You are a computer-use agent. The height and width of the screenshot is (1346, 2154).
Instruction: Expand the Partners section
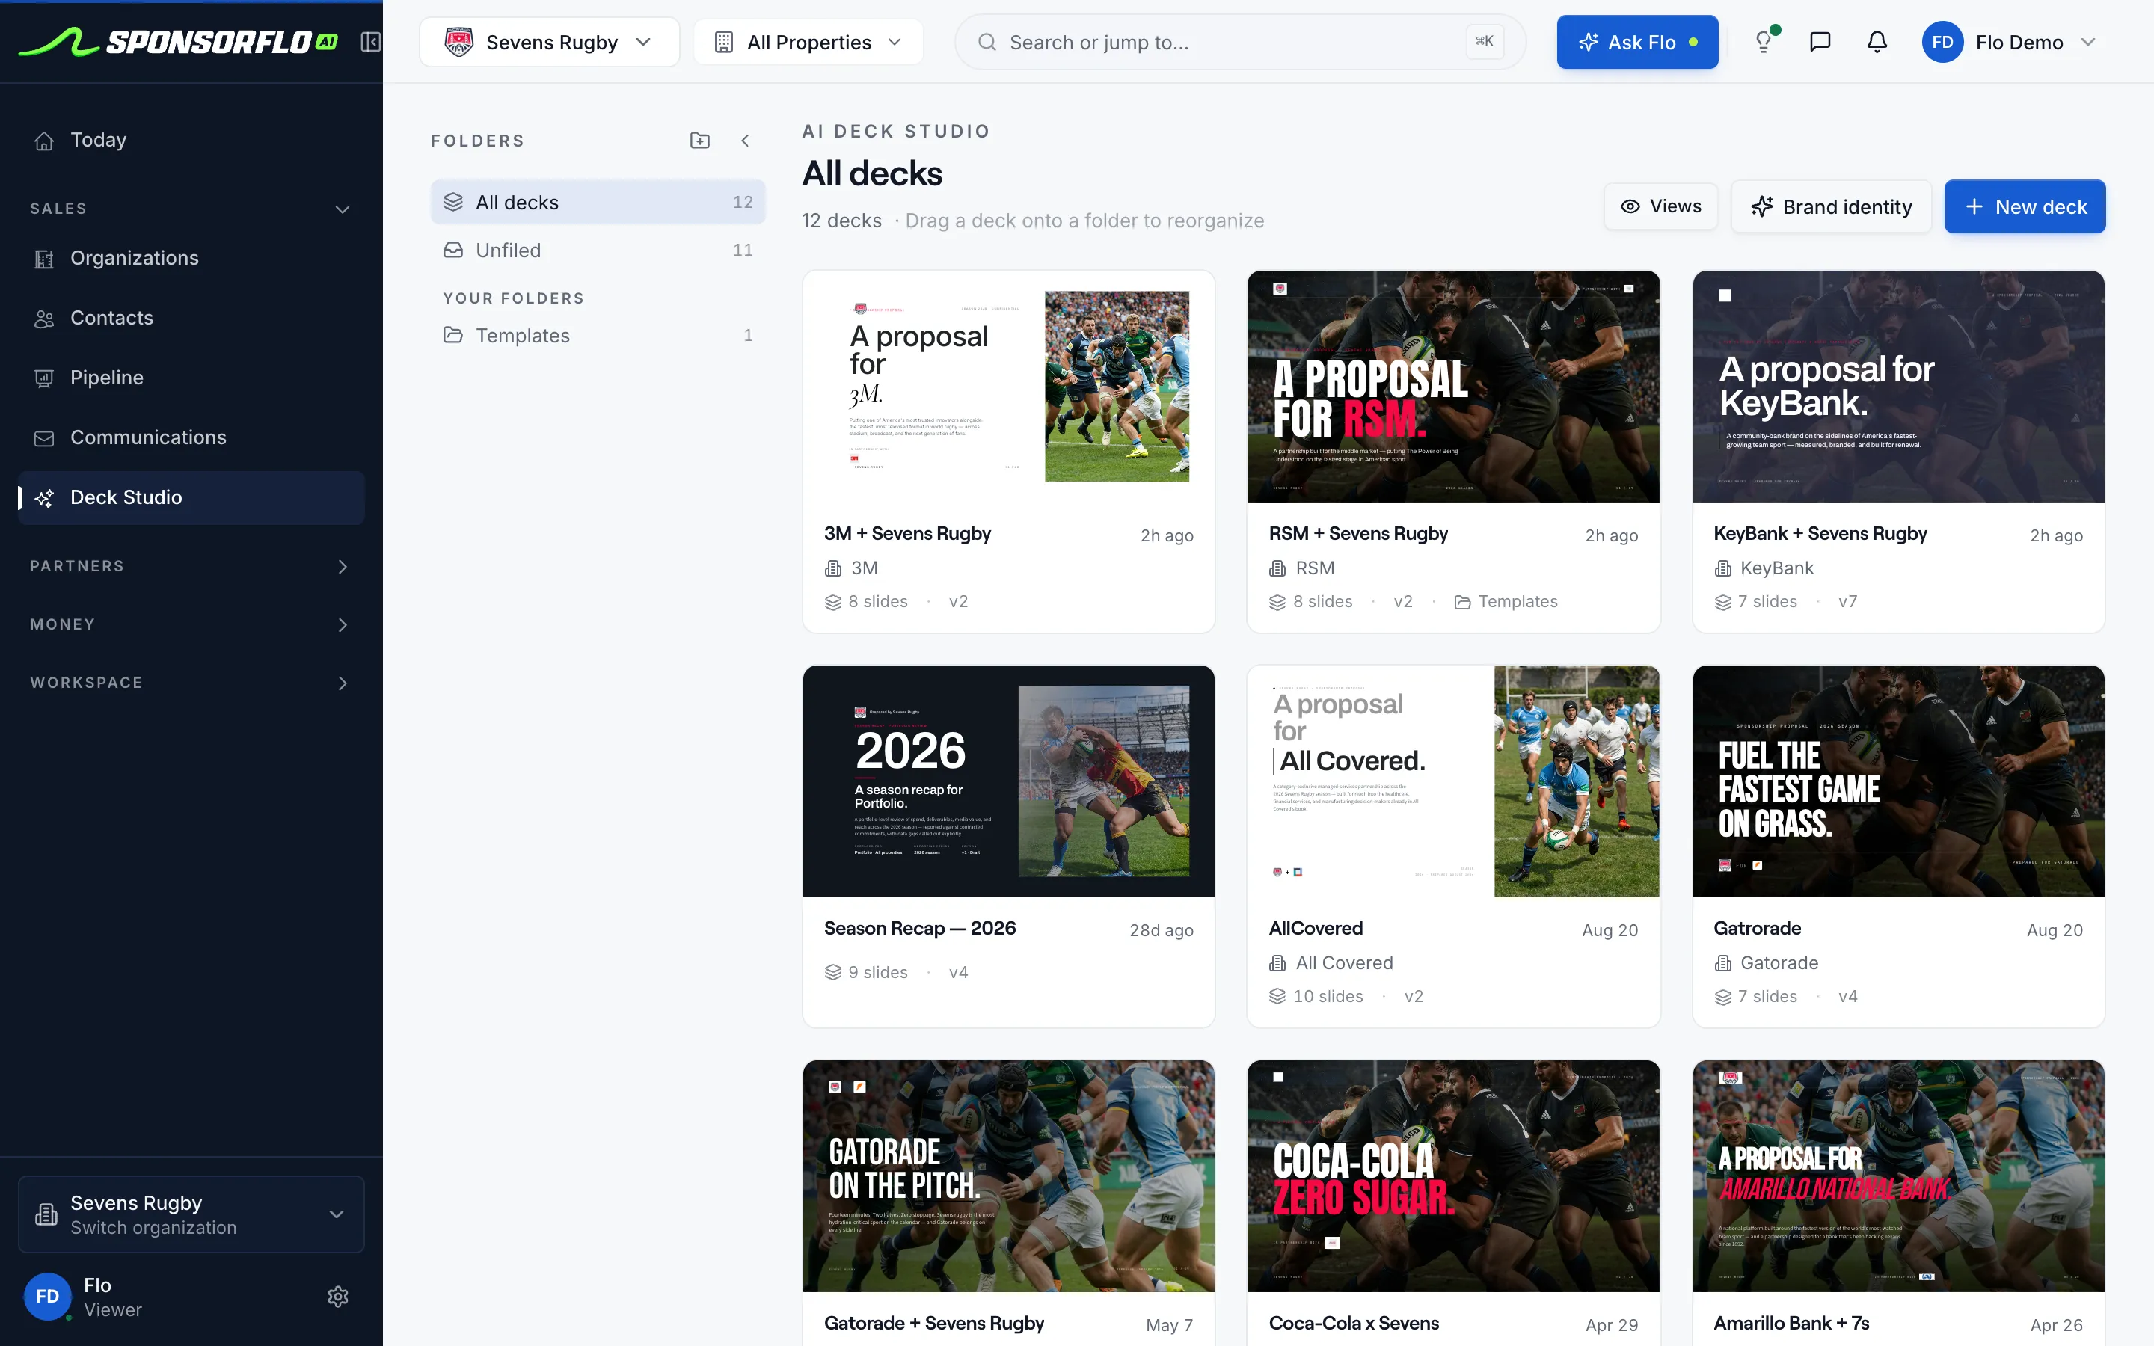[191, 566]
